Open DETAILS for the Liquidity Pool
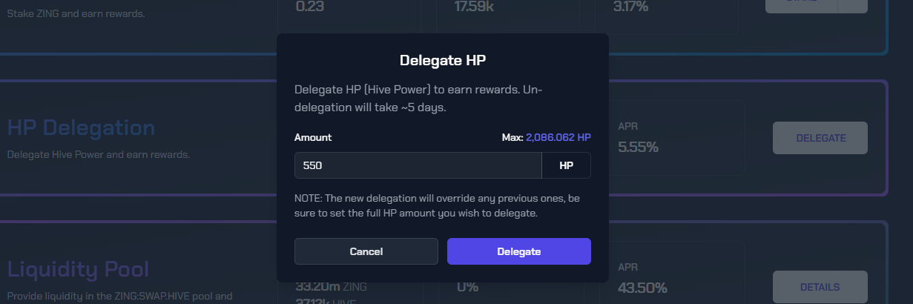 [820, 287]
